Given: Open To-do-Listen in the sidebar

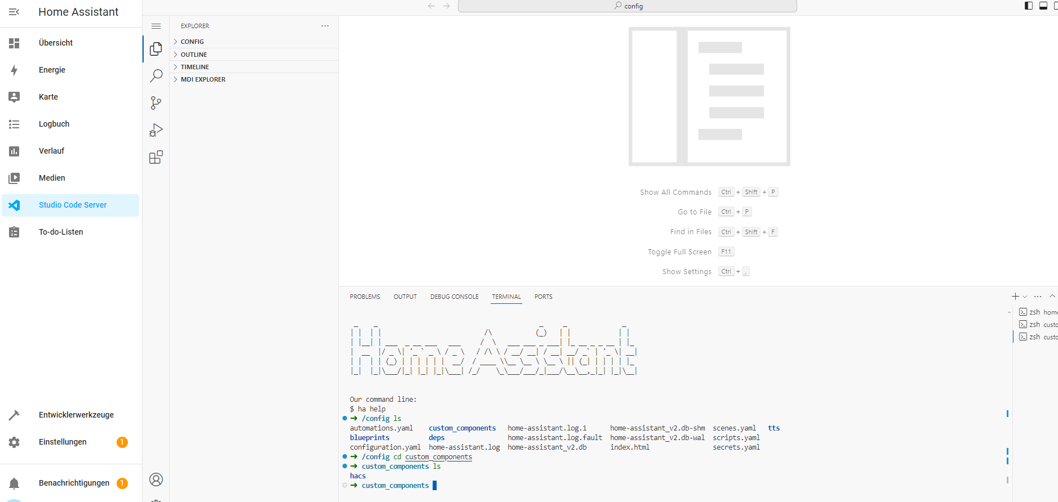Looking at the screenshot, I should pyautogui.click(x=71, y=232).
